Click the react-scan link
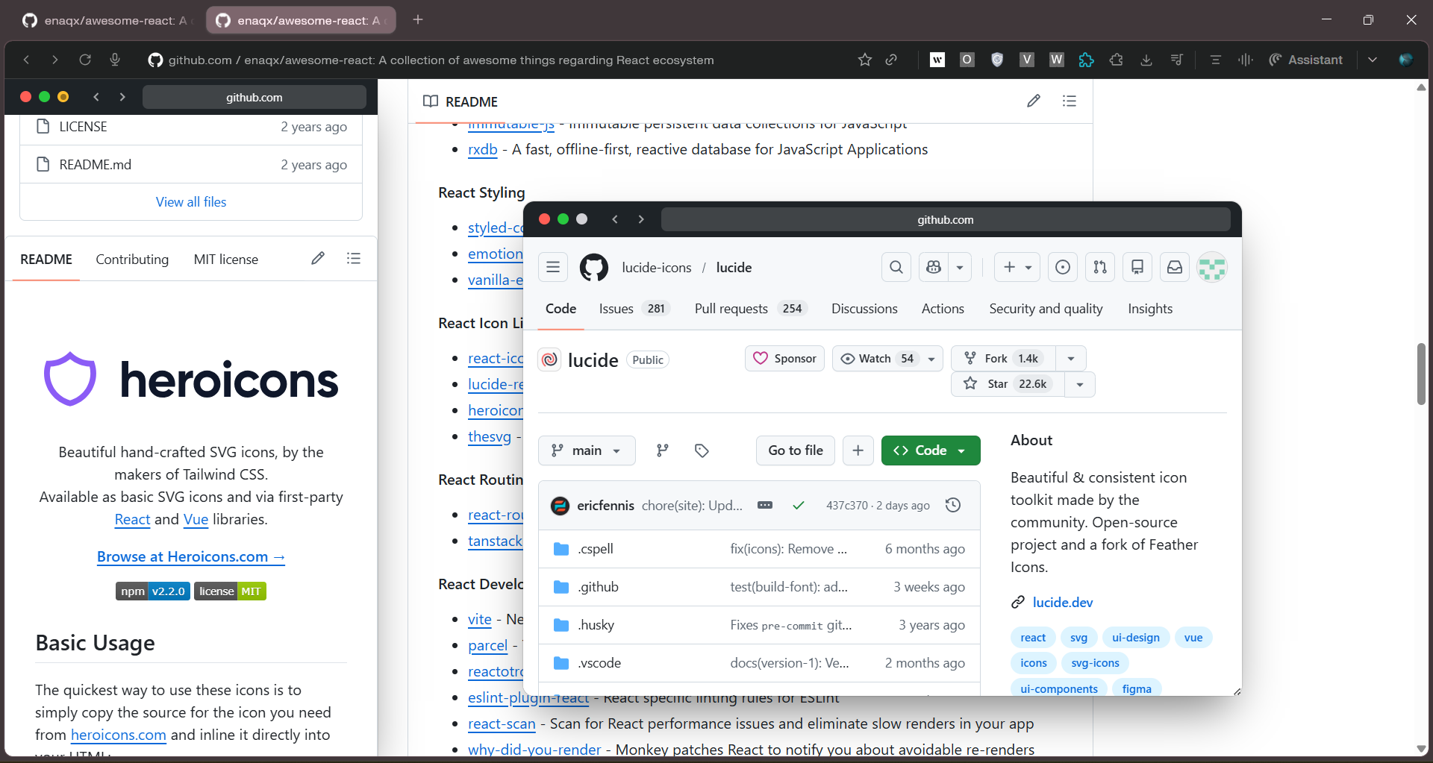Viewport: 1433px width, 763px height. coord(502,723)
